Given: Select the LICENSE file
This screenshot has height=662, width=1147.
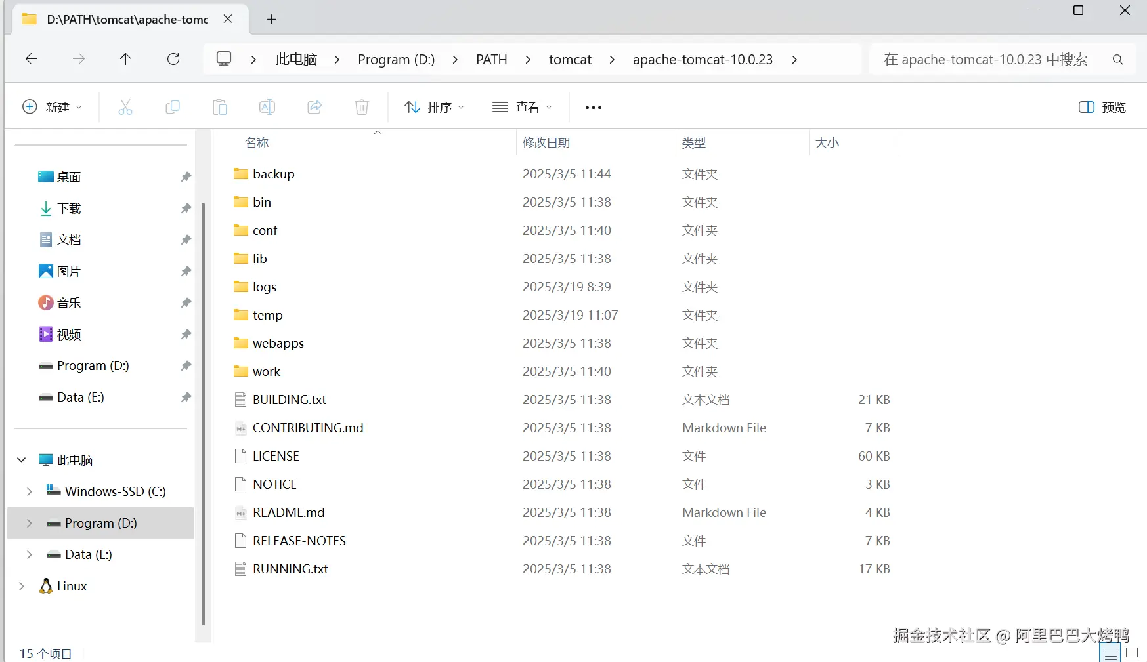Looking at the screenshot, I should coord(565,456).
